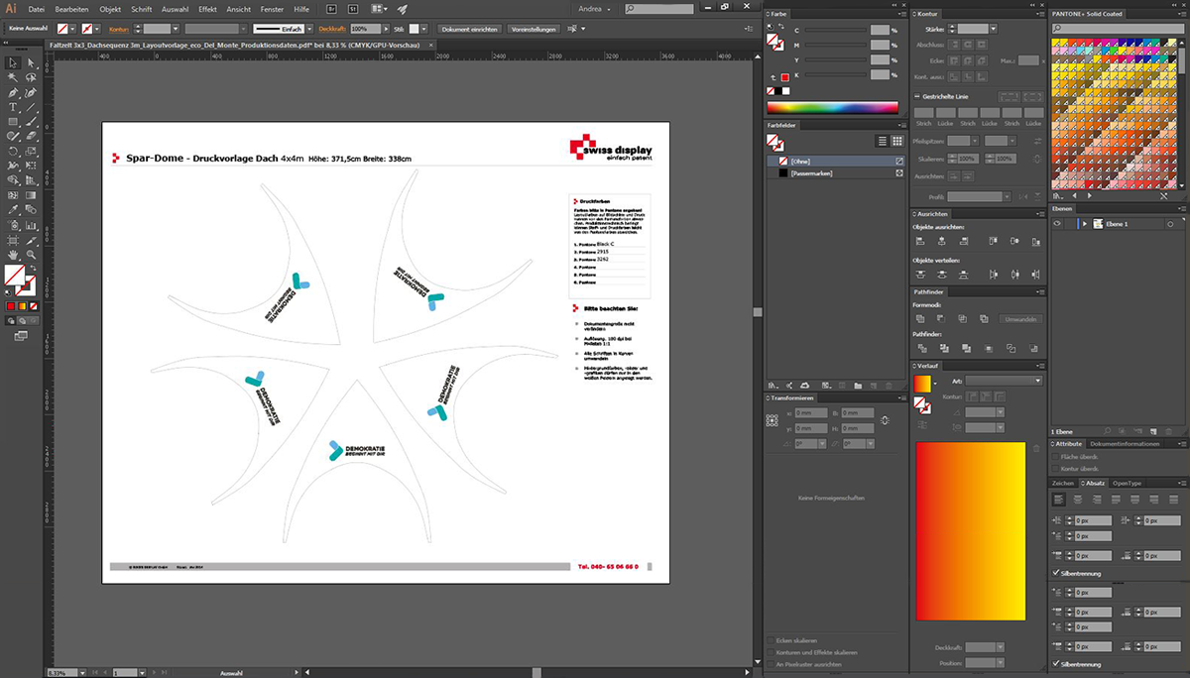The image size is (1190, 678).
Task: Switch to the OpenType tab
Action: 1127,483
